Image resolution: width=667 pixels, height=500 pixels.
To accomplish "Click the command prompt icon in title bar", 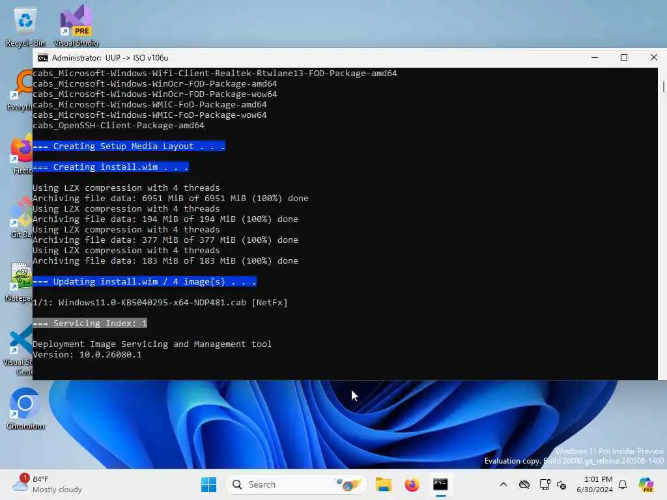I will [42, 58].
